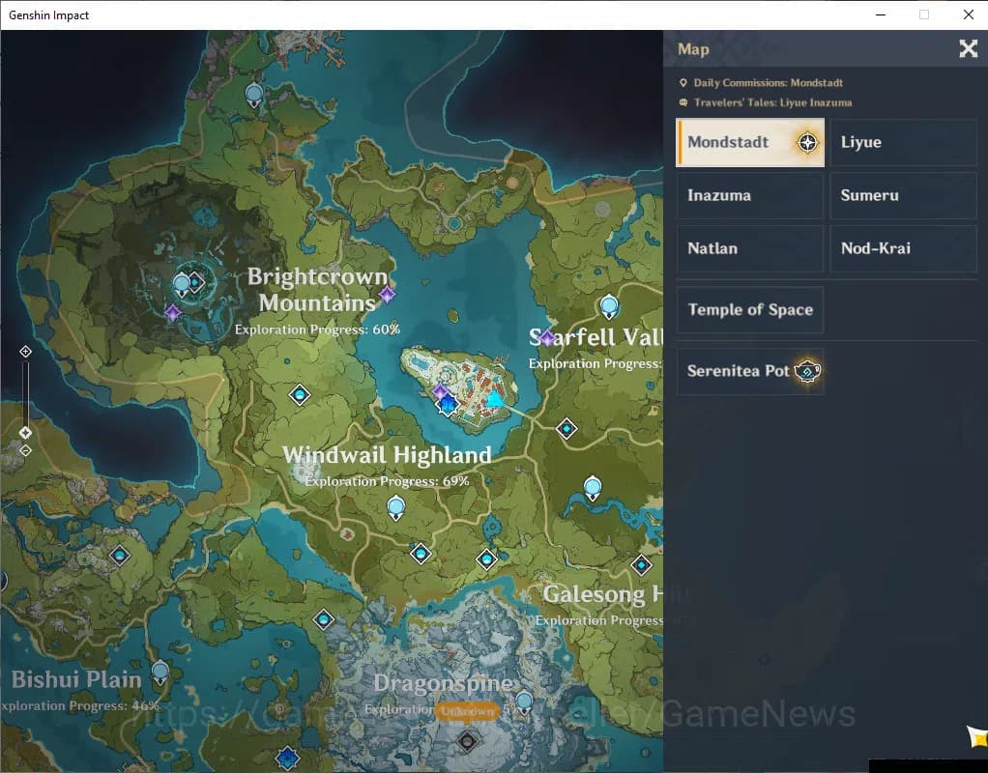Click the Bishui Plain area label
The width and height of the screenshot is (988, 773).
pos(76,680)
